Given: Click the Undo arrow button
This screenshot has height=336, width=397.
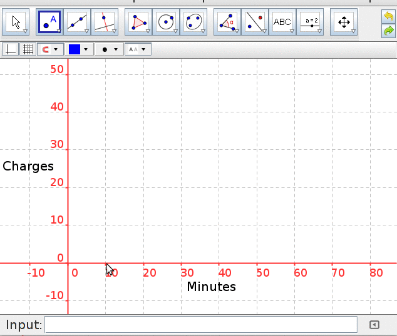Looking at the screenshot, I should coord(388,16).
